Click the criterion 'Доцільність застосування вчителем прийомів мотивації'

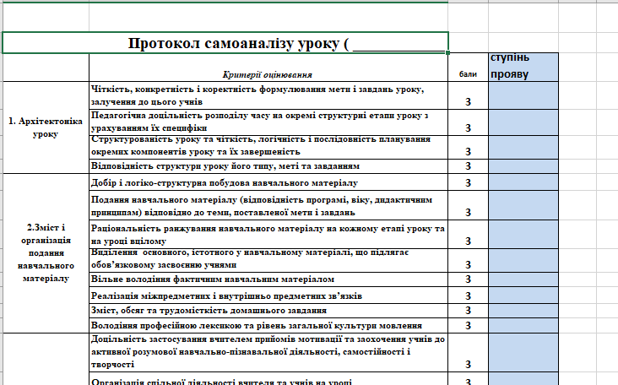tap(268, 352)
